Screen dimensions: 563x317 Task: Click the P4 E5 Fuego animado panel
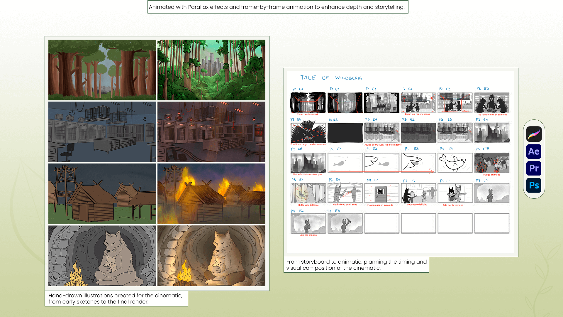492,163
